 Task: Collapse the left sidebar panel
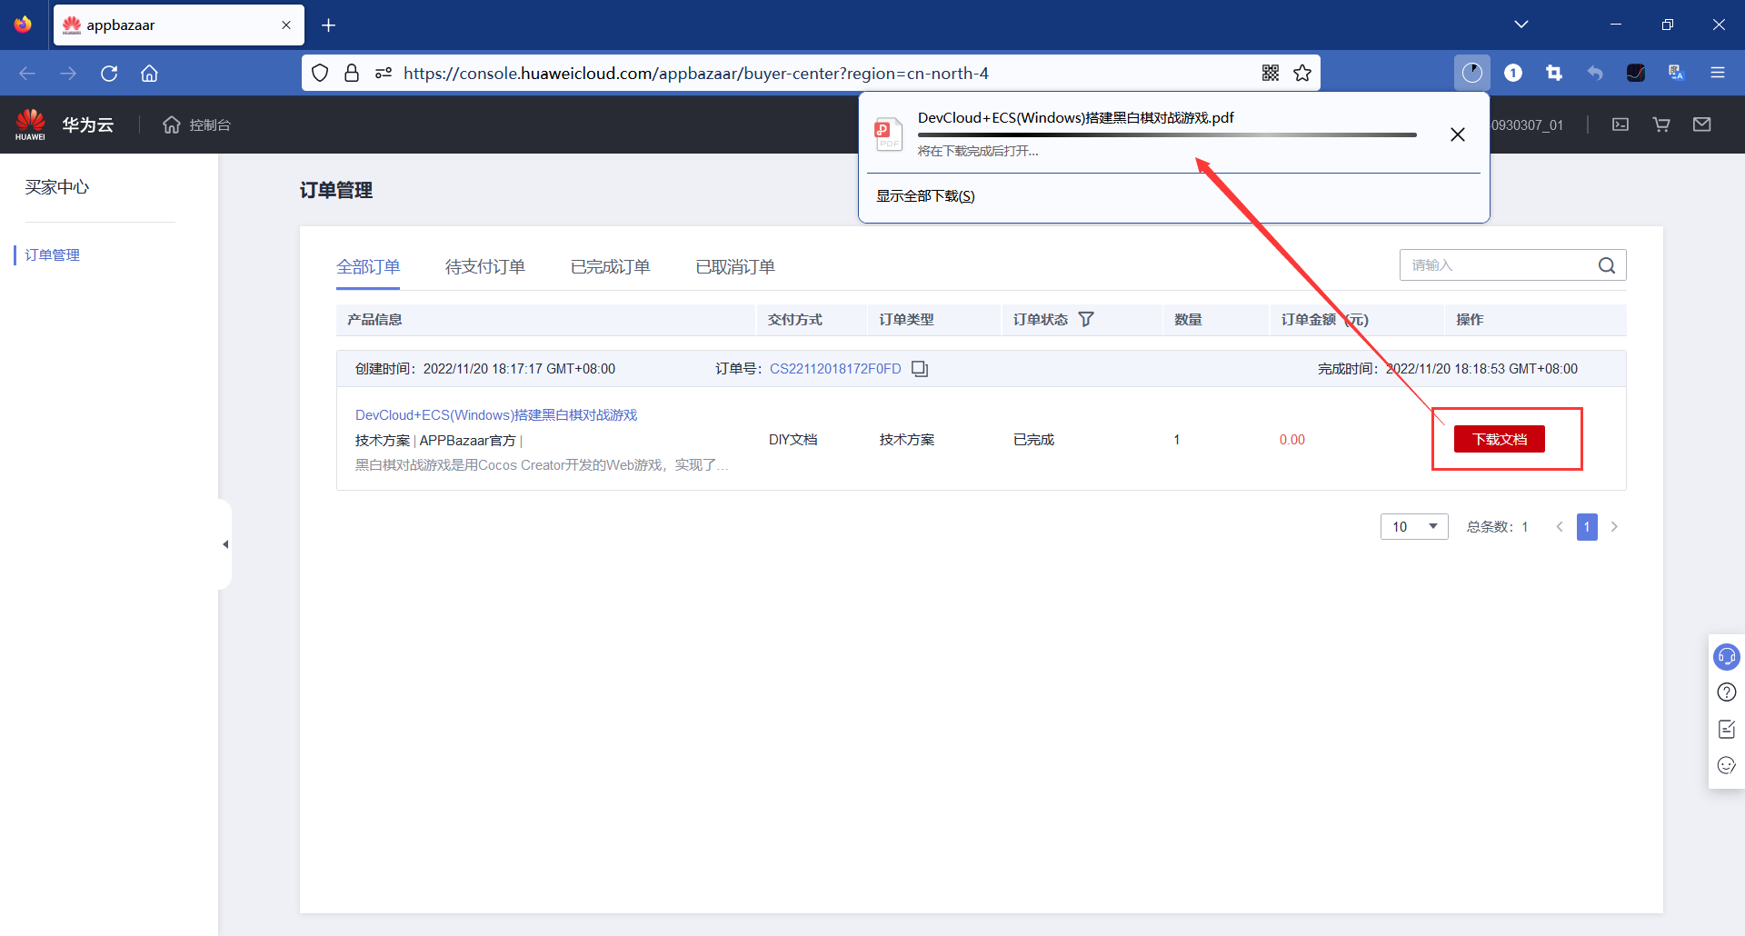point(225,544)
